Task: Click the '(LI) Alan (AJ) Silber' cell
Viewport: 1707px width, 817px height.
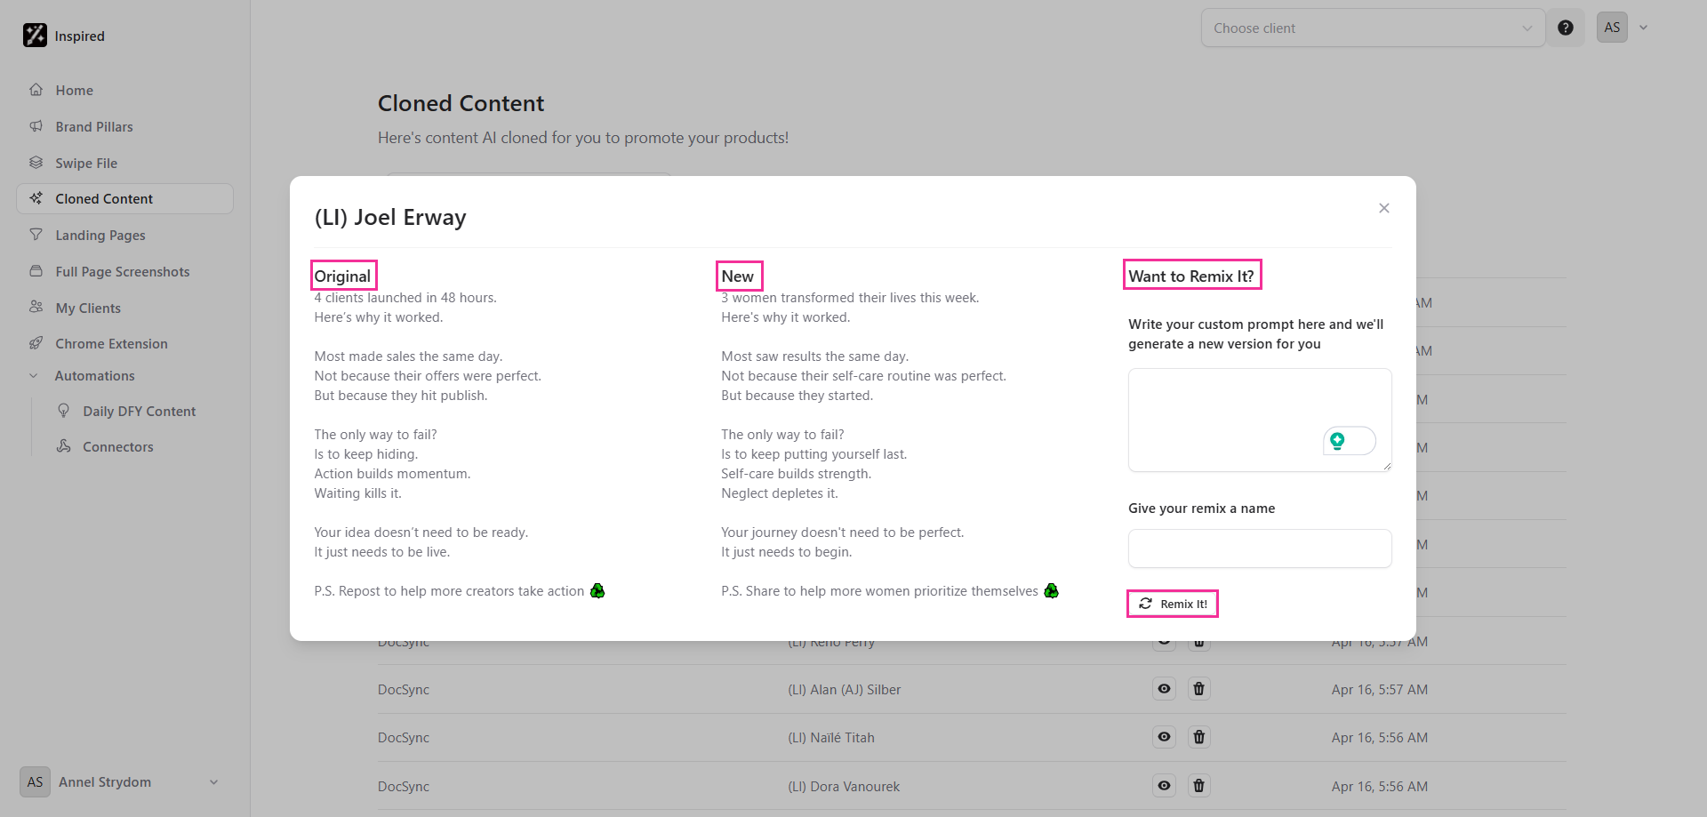Action: coord(844,690)
